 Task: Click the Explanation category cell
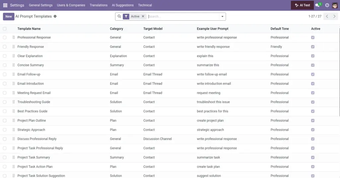119,56
